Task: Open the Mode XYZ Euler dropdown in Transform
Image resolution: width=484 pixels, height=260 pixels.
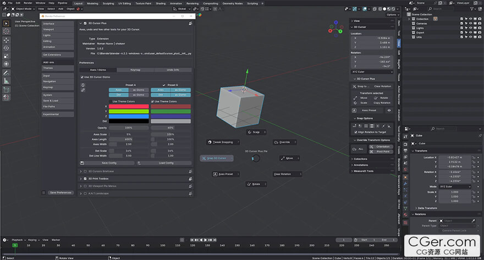Action: [455, 186]
